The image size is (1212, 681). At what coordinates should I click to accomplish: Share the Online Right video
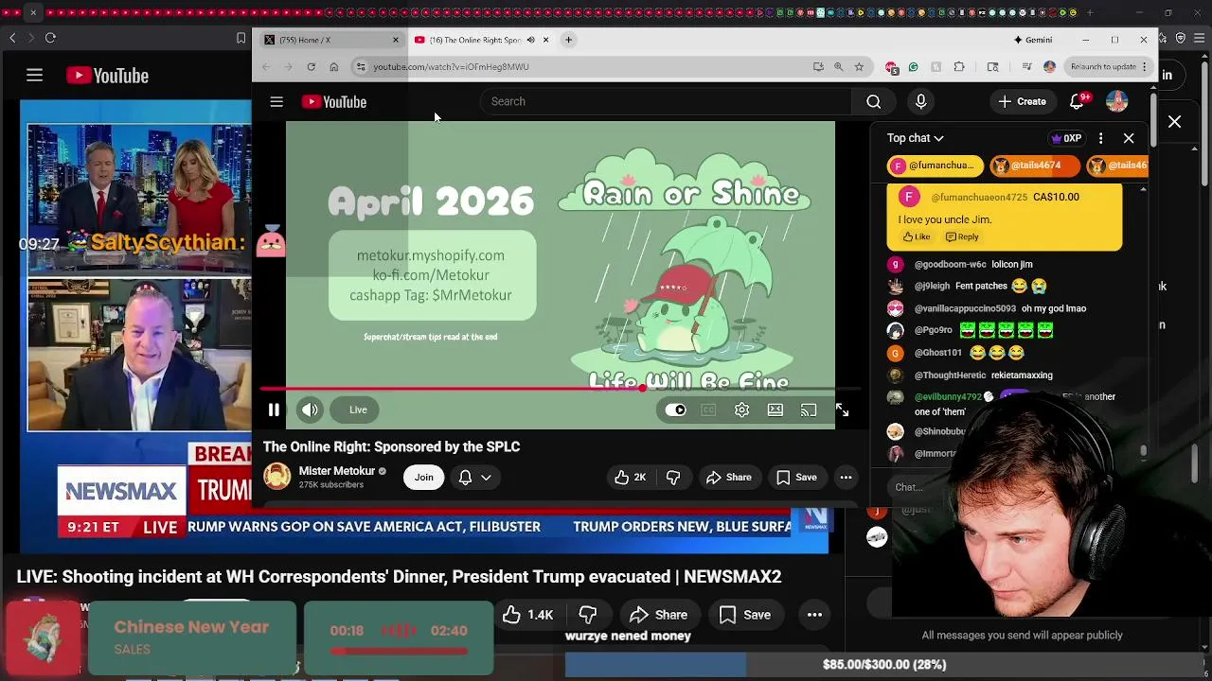[729, 478]
